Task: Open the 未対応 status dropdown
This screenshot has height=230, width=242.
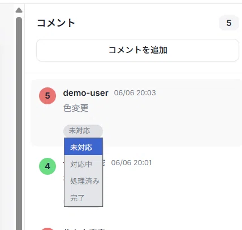Action: 83,131
